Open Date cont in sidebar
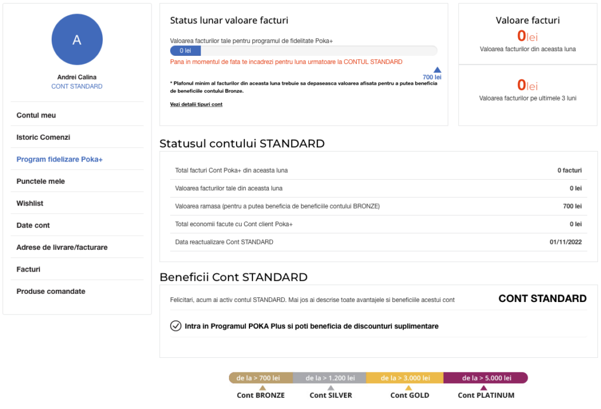This screenshot has width=601, height=409. coord(33,225)
